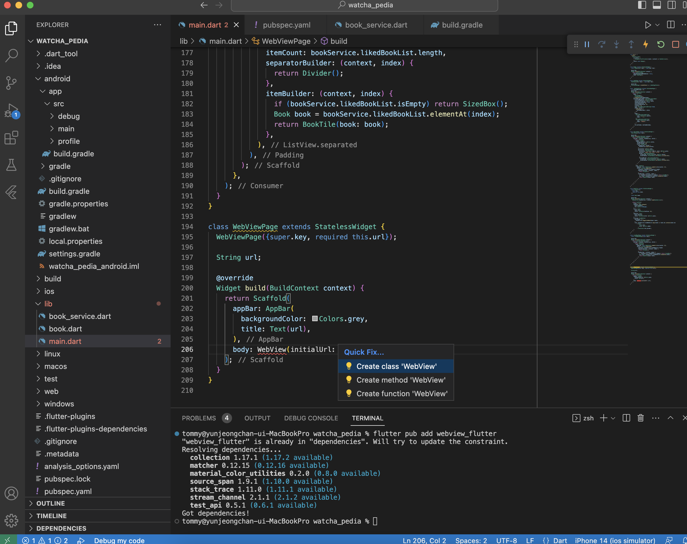The width and height of the screenshot is (687, 544).
Task: Open the new terminal launch profile dropdown
Action: [613, 418]
